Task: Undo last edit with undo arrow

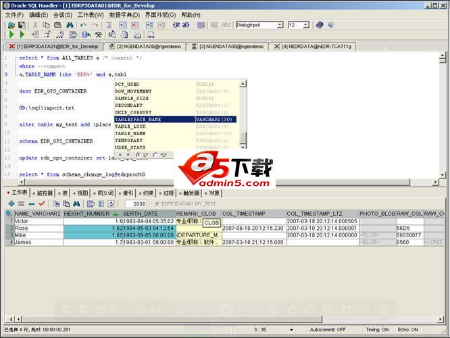Action: 83,25
